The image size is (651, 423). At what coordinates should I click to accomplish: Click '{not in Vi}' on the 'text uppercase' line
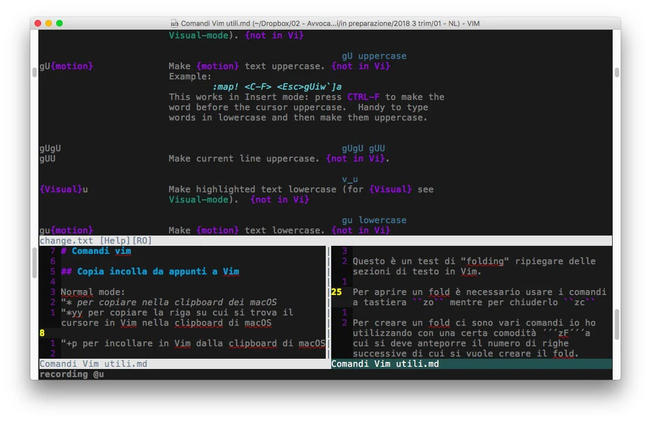click(x=360, y=66)
